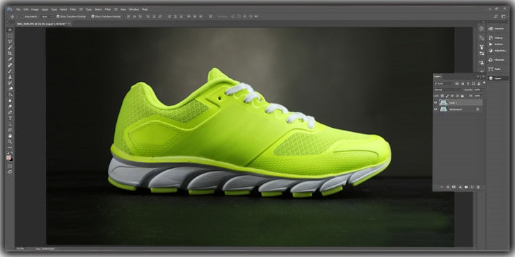The image size is (515, 257).
Task: Select the Eyedropper tool
Action: tap(10, 59)
